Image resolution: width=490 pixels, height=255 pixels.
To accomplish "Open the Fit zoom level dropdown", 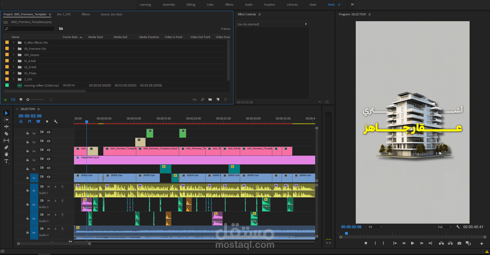I will coord(375,227).
